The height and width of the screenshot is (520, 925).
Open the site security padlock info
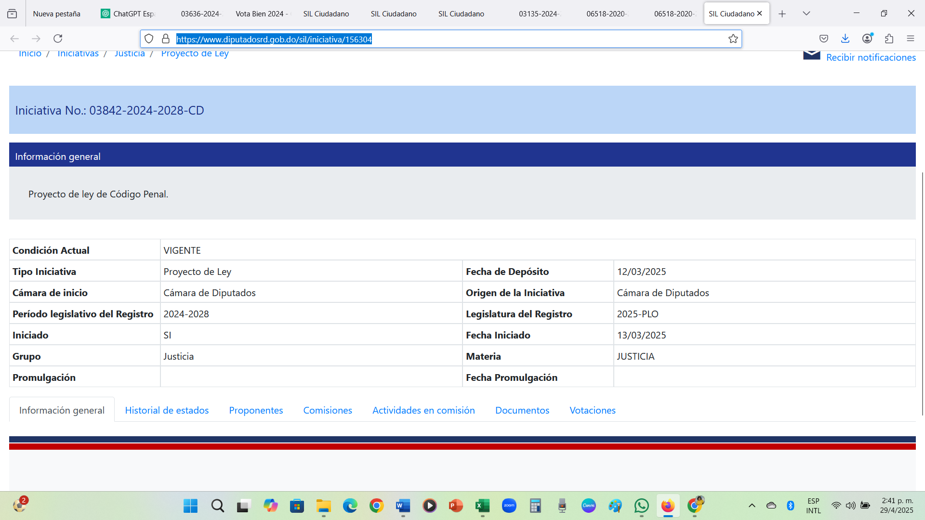point(166,39)
